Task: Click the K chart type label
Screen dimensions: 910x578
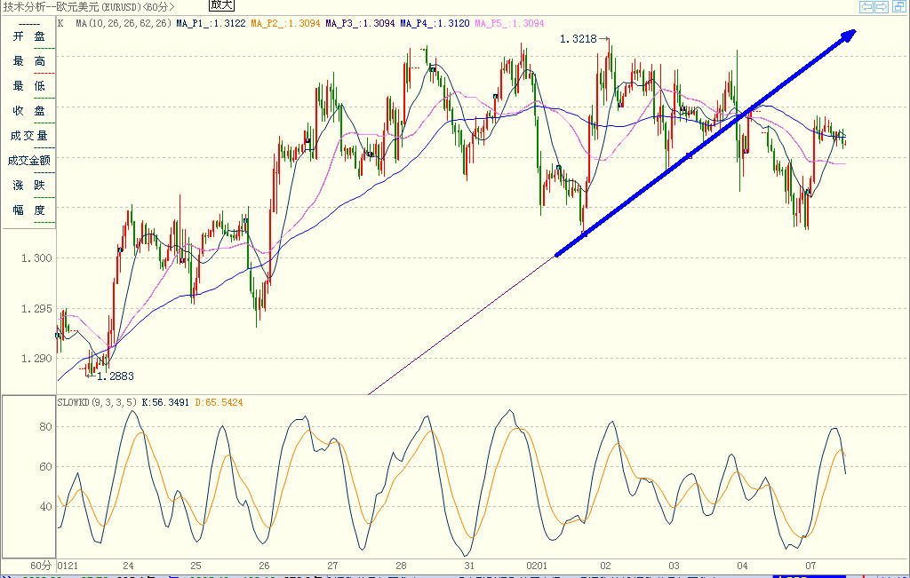Action: click(x=60, y=24)
